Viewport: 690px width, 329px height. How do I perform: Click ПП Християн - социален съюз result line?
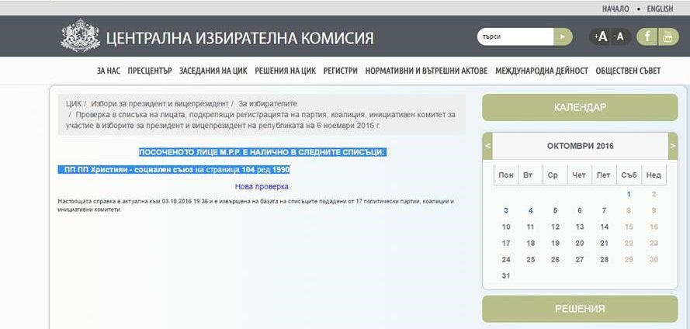point(174,170)
